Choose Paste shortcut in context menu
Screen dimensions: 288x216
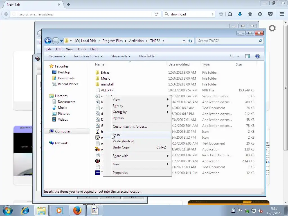(x=137, y=141)
